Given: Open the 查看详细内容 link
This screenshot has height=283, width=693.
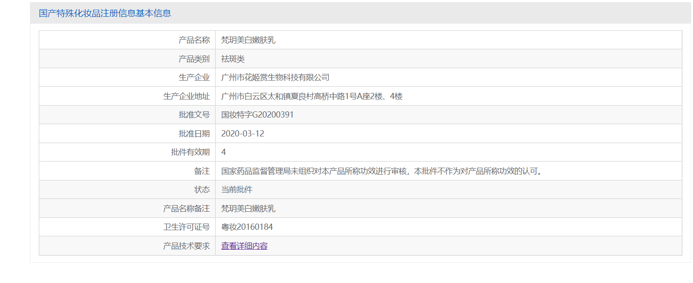Looking at the screenshot, I should coord(244,246).
